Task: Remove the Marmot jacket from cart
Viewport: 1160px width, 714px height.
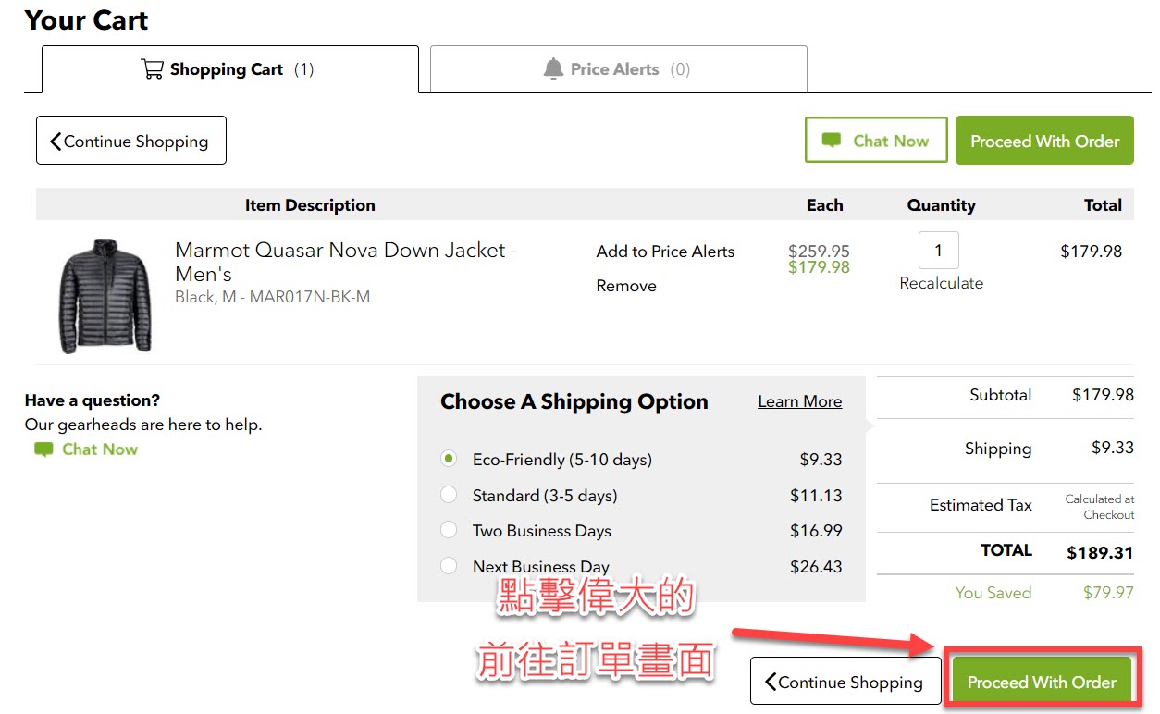Action: coord(626,286)
